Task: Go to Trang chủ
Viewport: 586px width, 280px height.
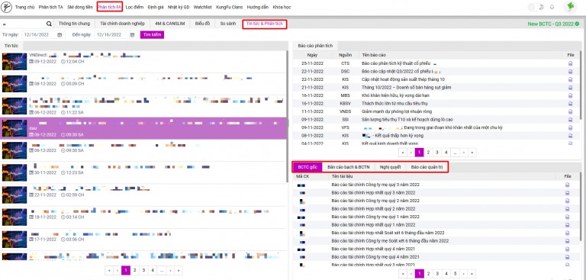Action: click(x=24, y=7)
